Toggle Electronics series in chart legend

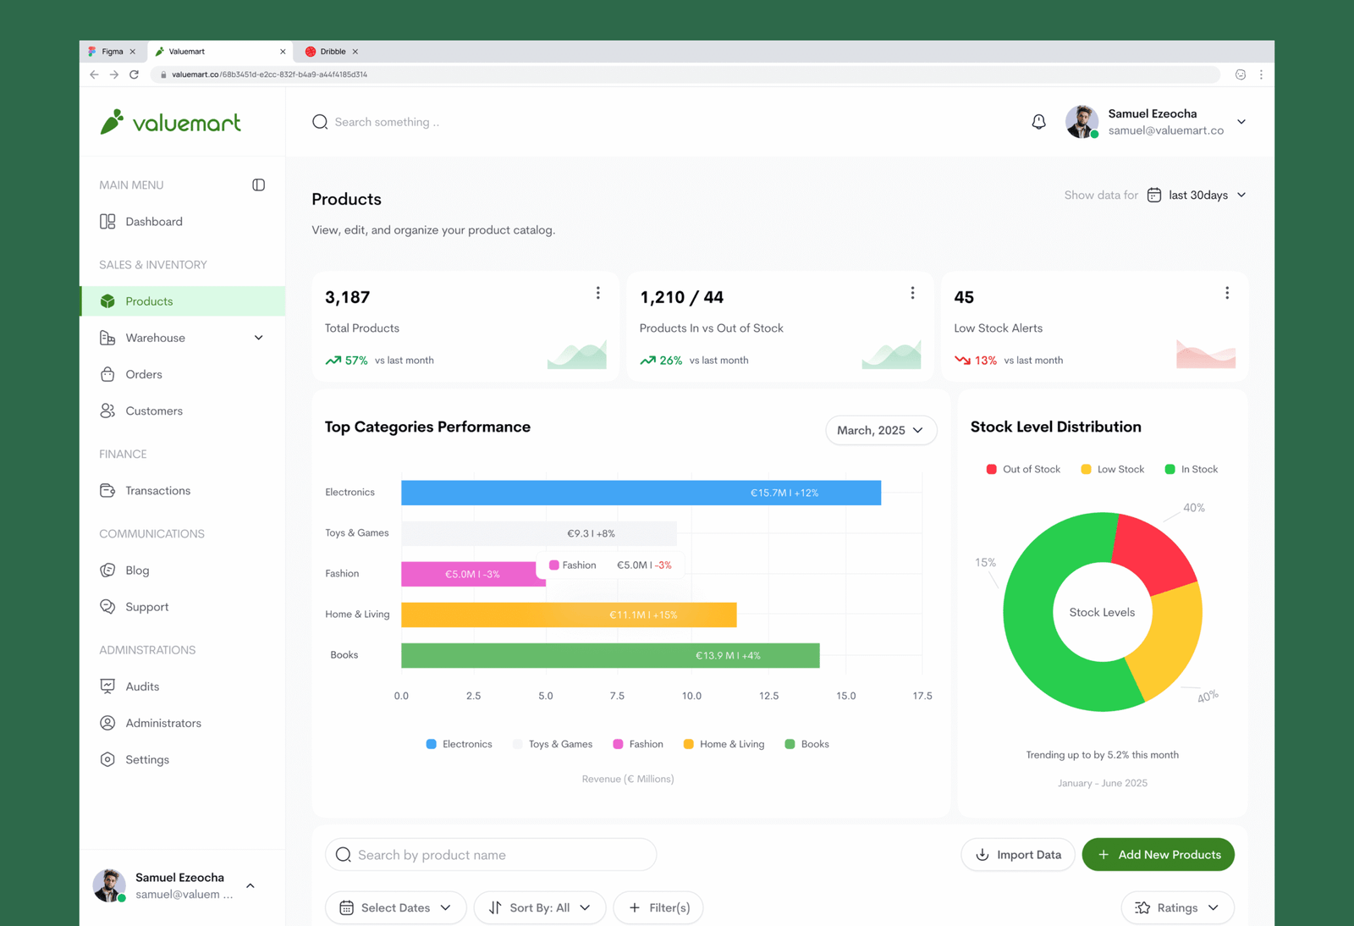point(459,744)
